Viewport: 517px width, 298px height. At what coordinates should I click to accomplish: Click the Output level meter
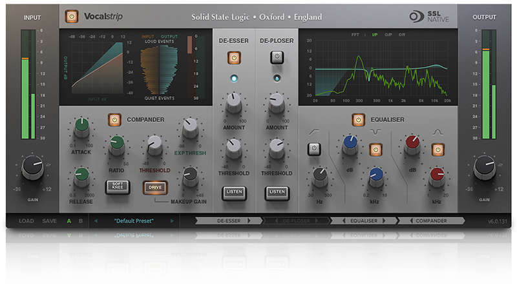pyautogui.click(x=489, y=84)
